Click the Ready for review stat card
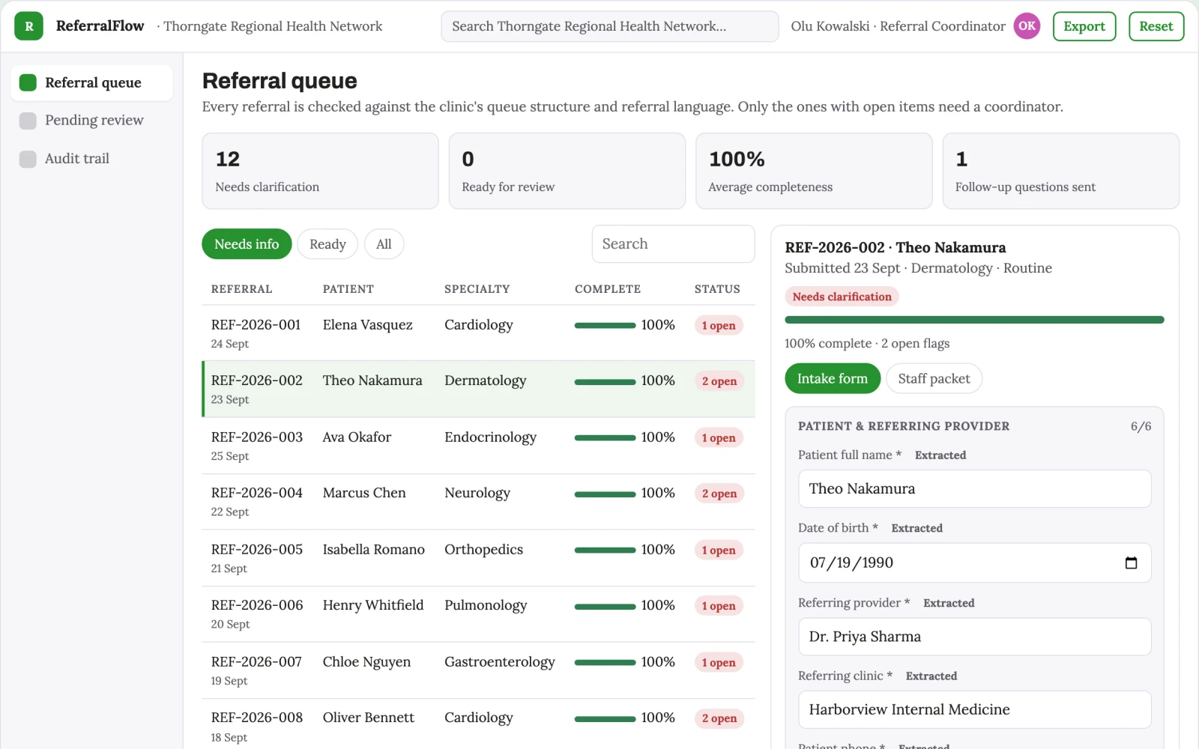The width and height of the screenshot is (1199, 749). coord(567,171)
